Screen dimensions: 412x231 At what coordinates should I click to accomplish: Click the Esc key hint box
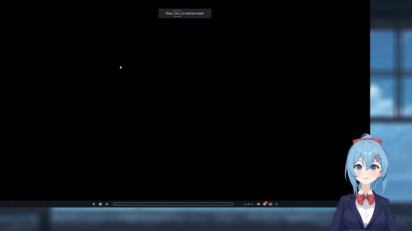(177, 13)
